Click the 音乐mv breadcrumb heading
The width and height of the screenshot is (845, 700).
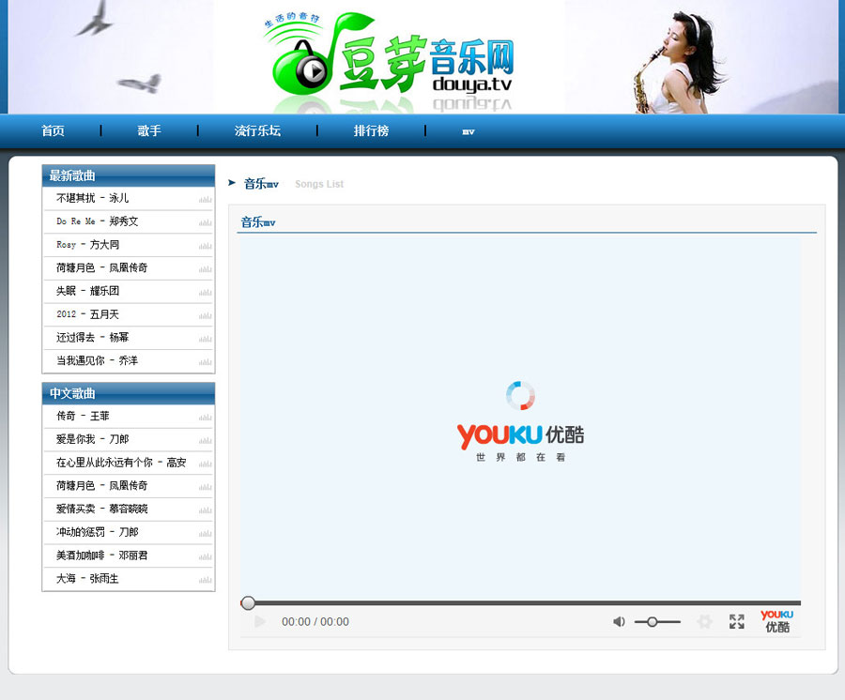(261, 184)
